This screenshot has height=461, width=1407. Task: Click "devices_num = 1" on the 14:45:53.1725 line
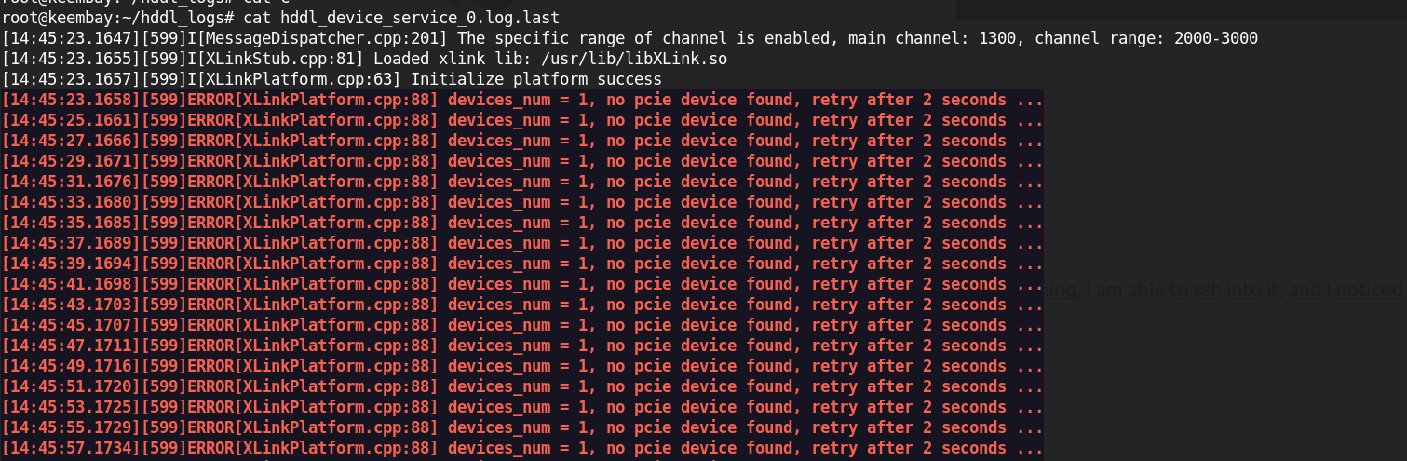coord(518,407)
